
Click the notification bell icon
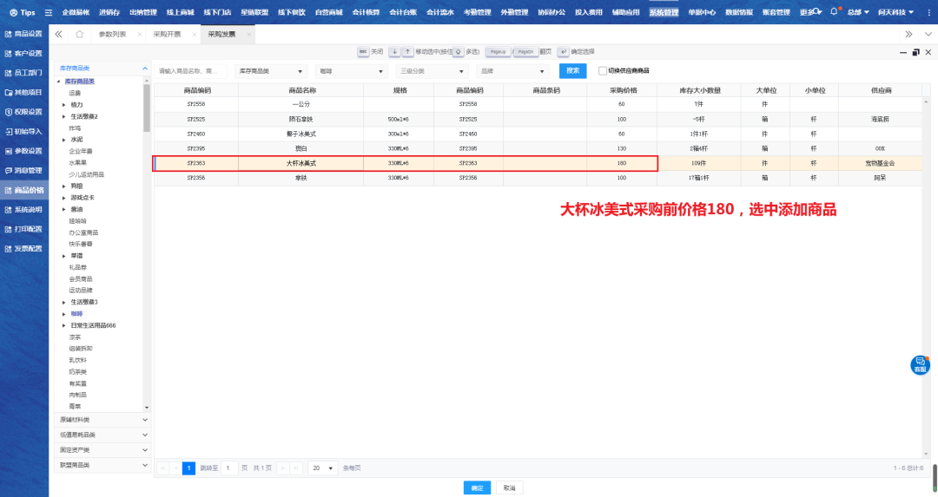click(834, 12)
